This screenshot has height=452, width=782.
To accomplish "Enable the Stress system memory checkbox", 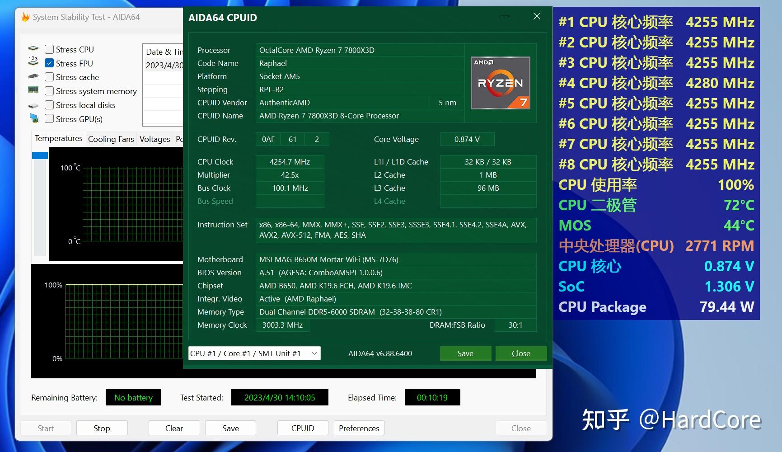I will click(x=50, y=91).
